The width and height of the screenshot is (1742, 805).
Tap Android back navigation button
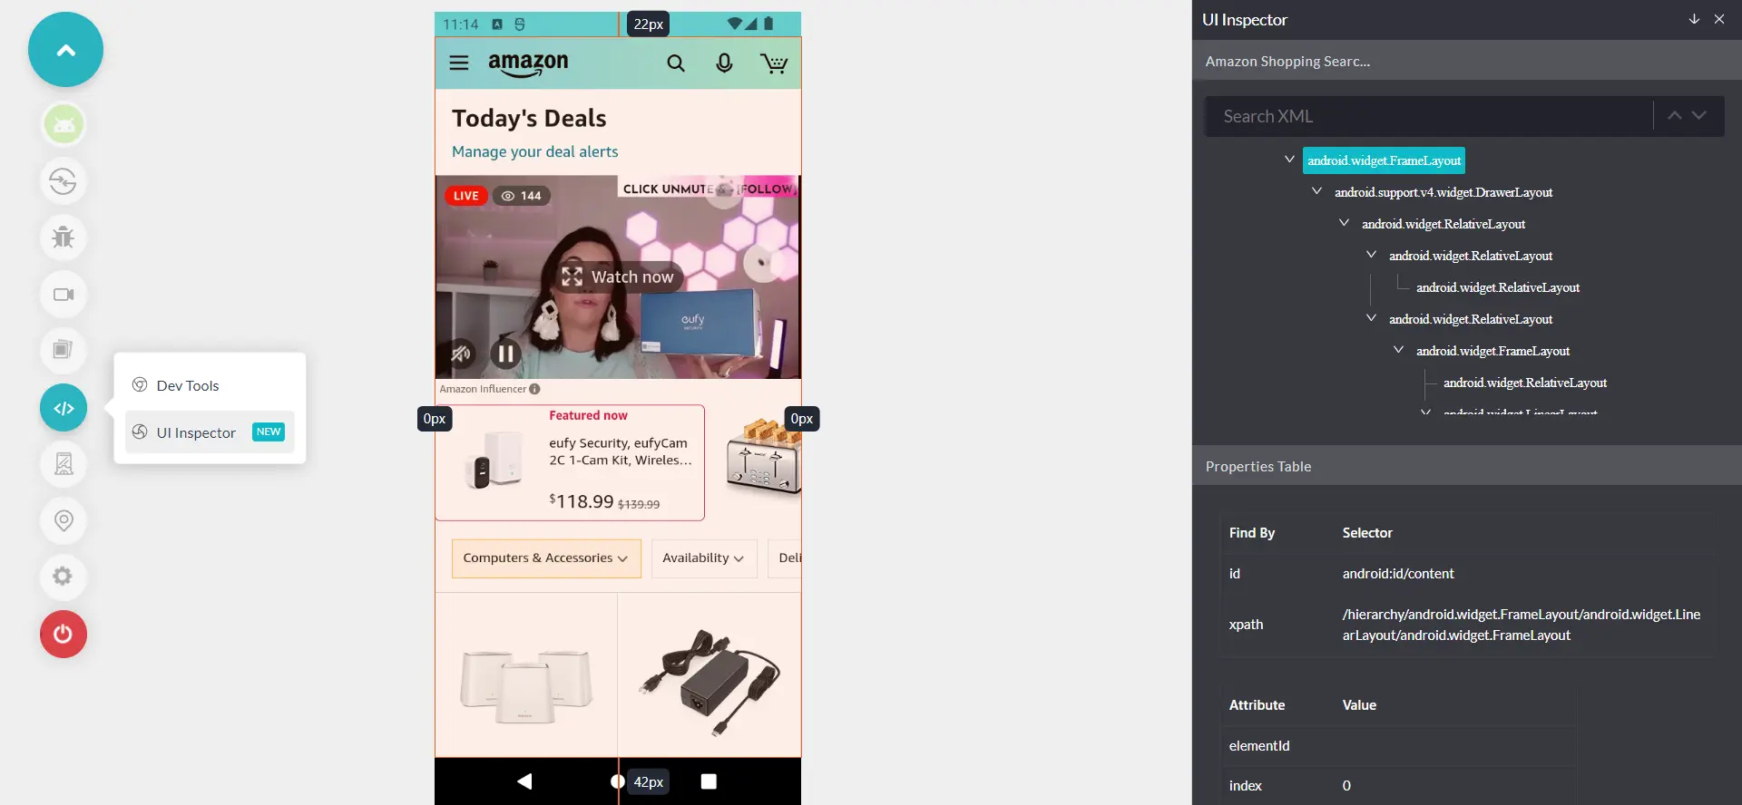(x=524, y=781)
